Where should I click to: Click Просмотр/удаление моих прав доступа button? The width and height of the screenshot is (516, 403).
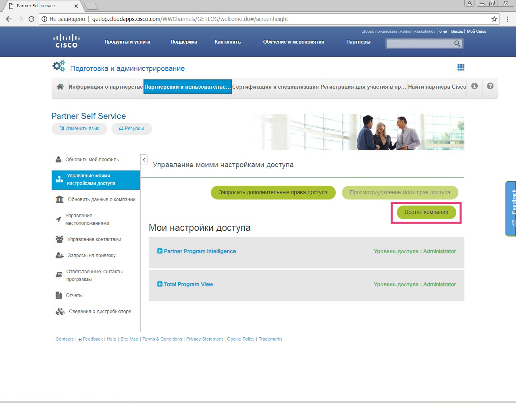tap(400, 193)
